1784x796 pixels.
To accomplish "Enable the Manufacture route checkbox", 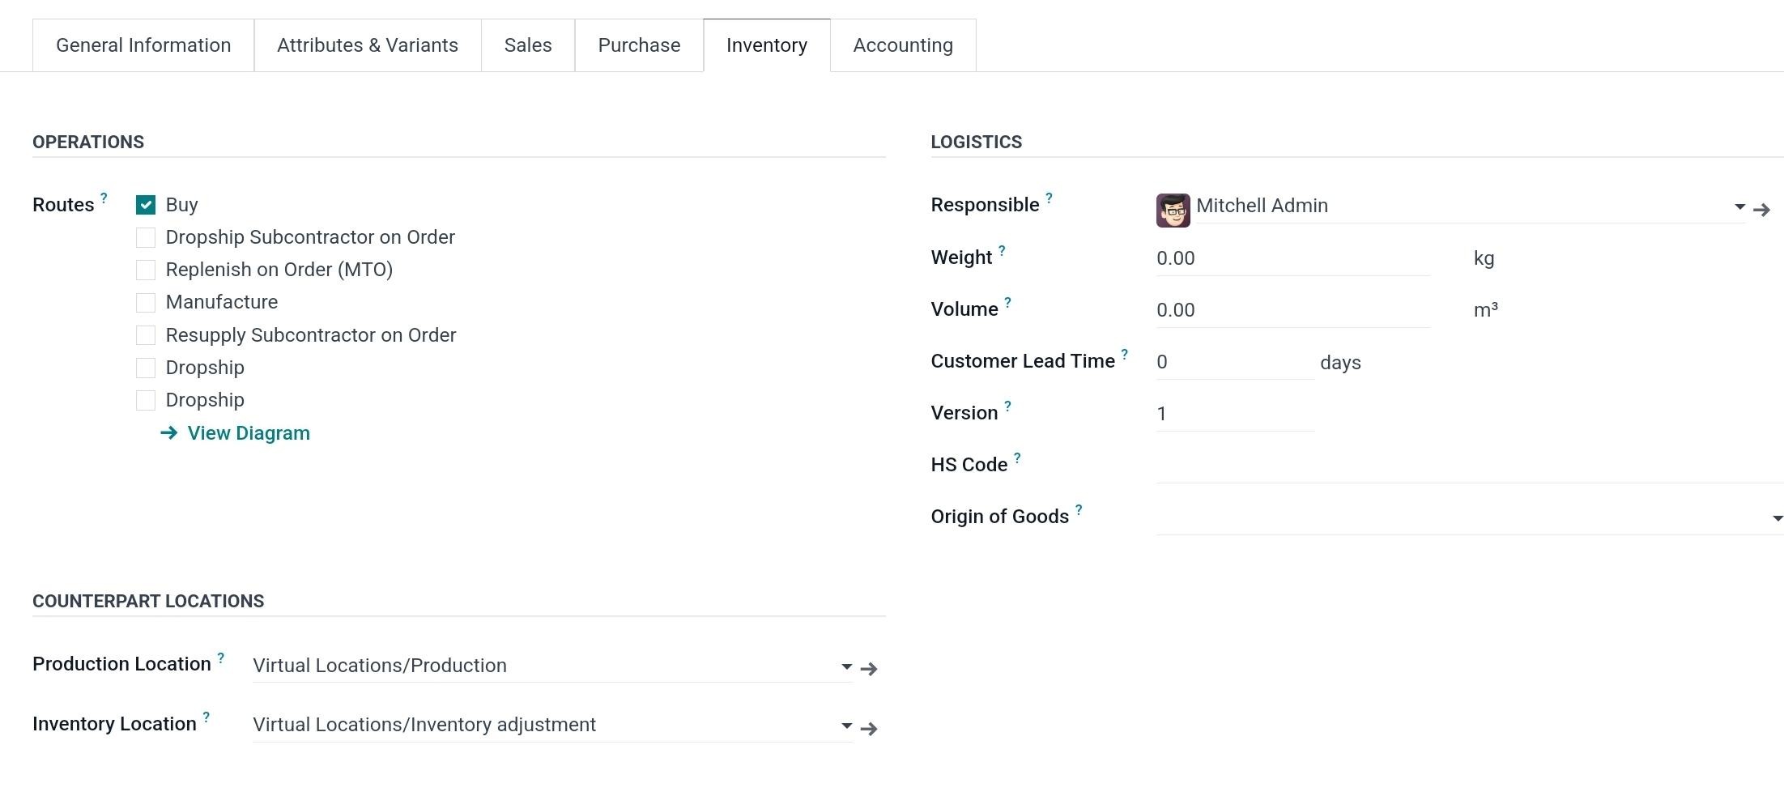I will point(146,303).
